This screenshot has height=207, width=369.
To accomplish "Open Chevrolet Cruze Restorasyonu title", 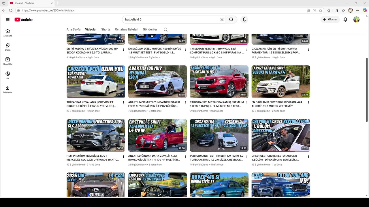I will click(x=275, y=158).
